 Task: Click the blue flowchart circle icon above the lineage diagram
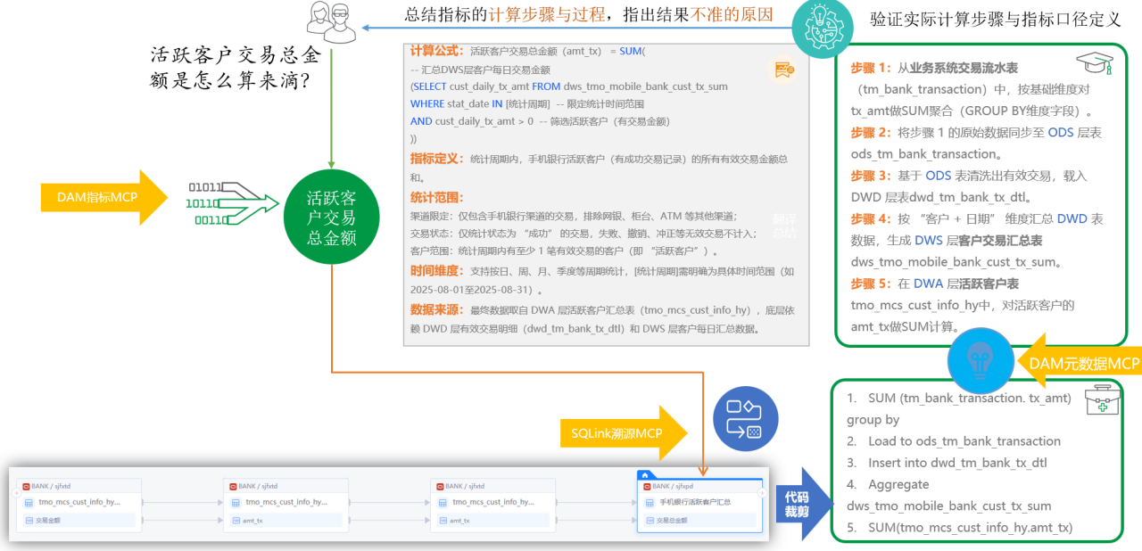coord(745,418)
